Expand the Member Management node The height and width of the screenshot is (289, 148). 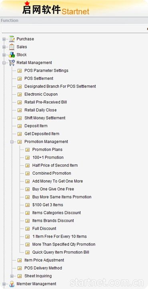4,284
